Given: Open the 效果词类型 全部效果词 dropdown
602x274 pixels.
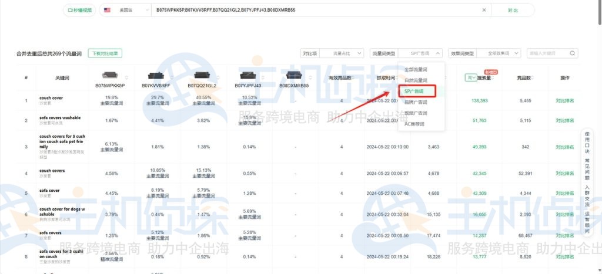Looking at the screenshot, I should [x=499, y=53].
